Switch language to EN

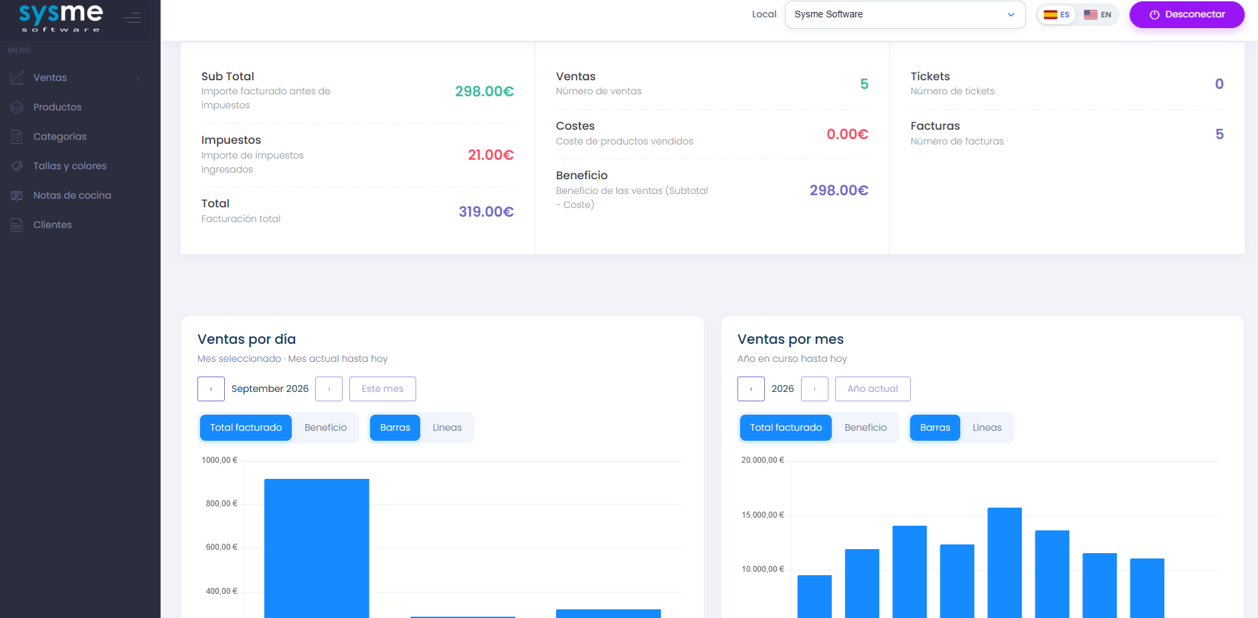(x=1097, y=15)
